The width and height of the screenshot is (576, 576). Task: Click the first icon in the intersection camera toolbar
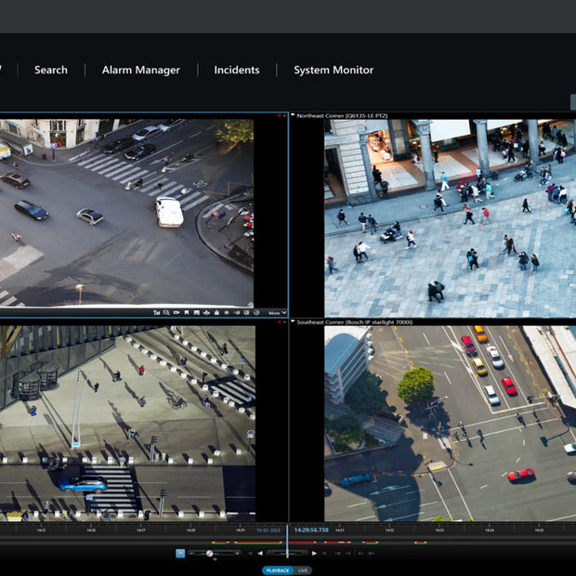pyautogui.click(x=157, y=312)
